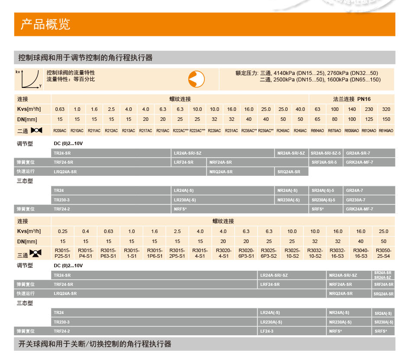Image resolution: width=407 pixels, height=353 pixels.
Task: Click actuator GR24A-SR-7 cell
Action: (x=369, y=153)
